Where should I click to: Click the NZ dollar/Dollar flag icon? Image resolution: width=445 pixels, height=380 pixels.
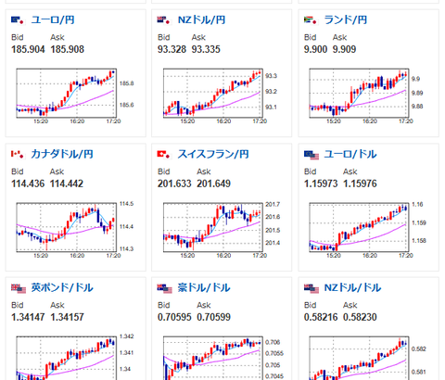tap(311, 288)
